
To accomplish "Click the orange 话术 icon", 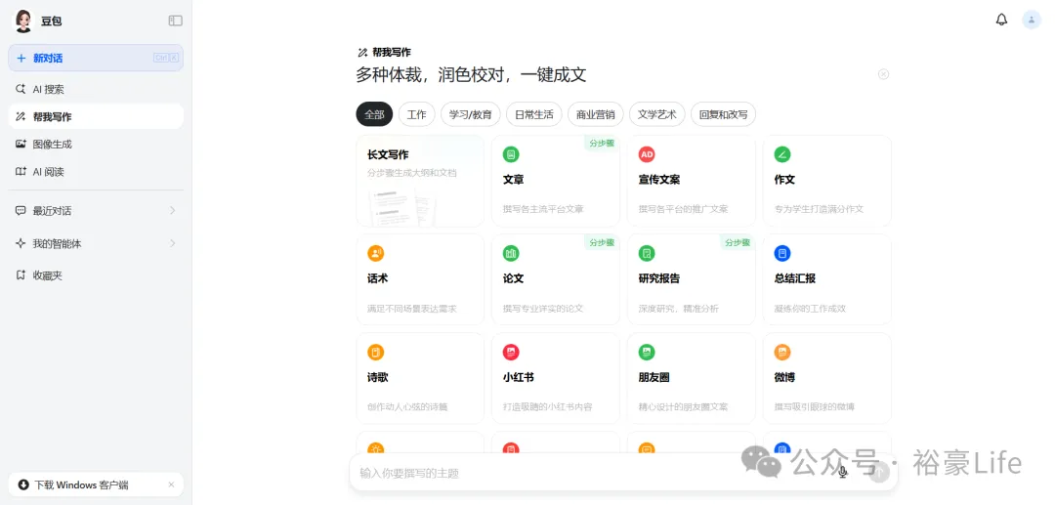I will 375,254.
